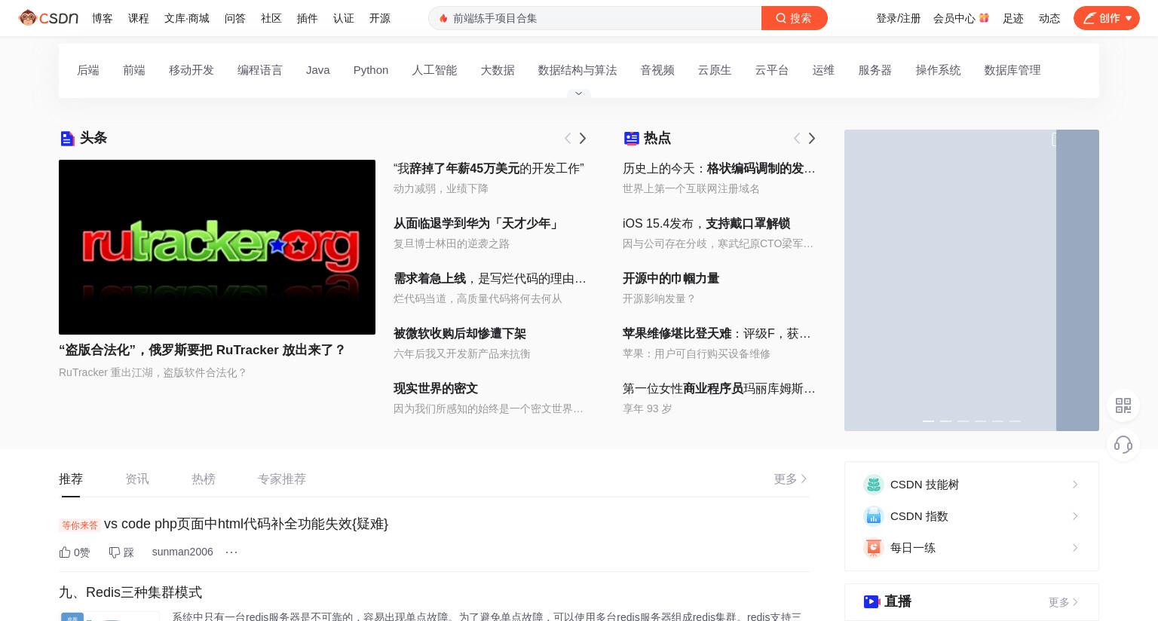
Task: Click the thumbs-up like icon under the vs code post
Action: pyautogui.click(x=65, y=552)
